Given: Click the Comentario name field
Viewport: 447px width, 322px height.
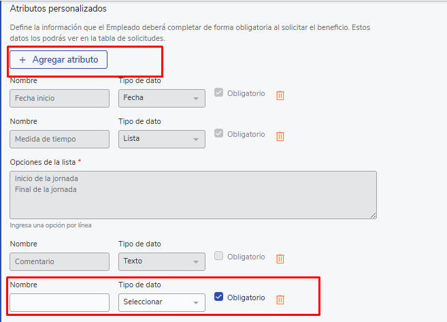Looking at the screenshot, I should point(59,261).
